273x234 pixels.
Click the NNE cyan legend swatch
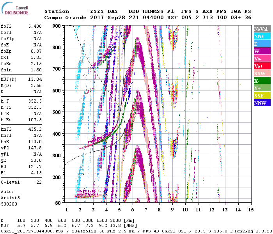[x=261, y=36]
